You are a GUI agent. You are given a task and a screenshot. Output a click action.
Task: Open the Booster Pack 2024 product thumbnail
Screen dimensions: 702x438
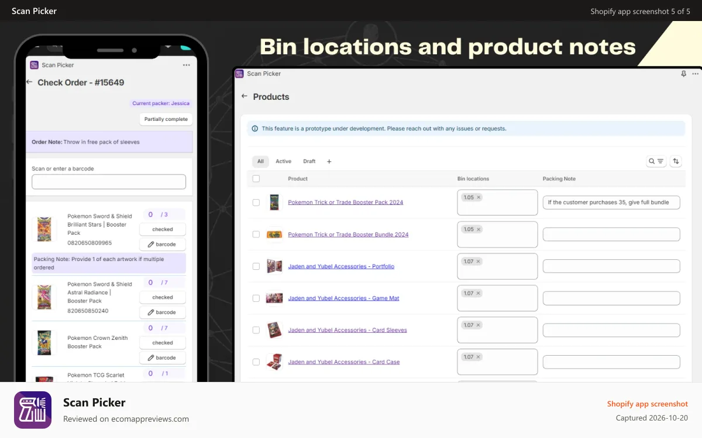click(274, 202)
